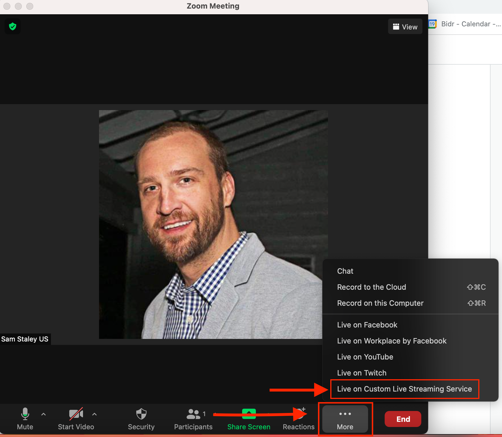Select Live on Workplace by Facebook
The width and height of the screenshot is (502, 437).
410,341
